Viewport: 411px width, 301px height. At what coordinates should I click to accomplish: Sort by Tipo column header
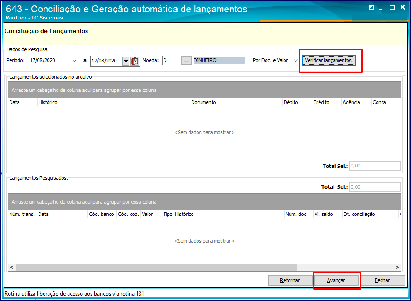(168, 214)
